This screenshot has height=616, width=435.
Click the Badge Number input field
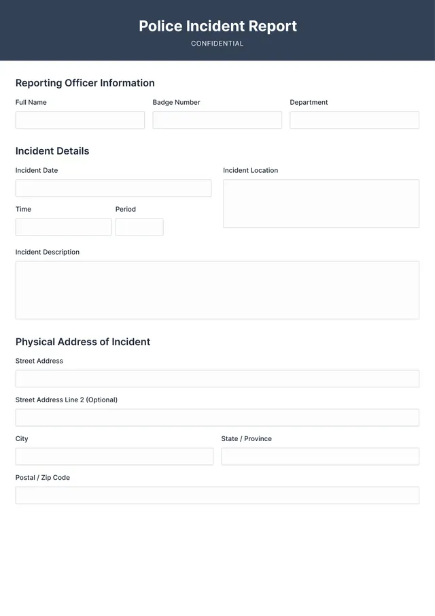[x=217, y=120]
